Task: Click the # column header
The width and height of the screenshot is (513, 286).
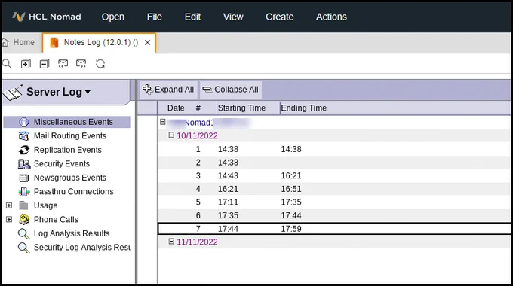Action: tap(205, 108)
